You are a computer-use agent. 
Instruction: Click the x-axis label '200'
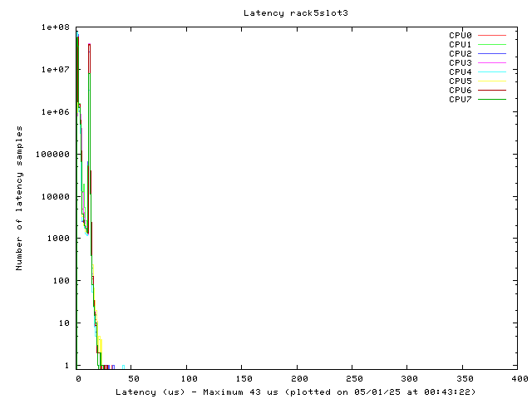(299, 379)
